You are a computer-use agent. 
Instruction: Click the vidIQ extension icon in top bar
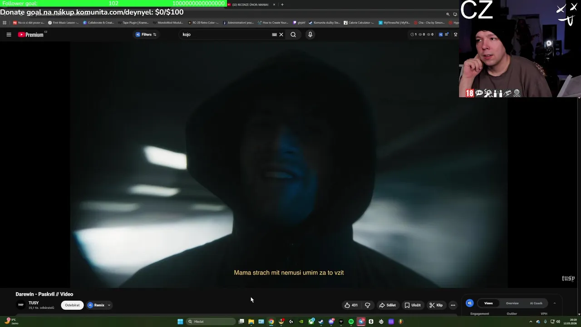(440, 35)
